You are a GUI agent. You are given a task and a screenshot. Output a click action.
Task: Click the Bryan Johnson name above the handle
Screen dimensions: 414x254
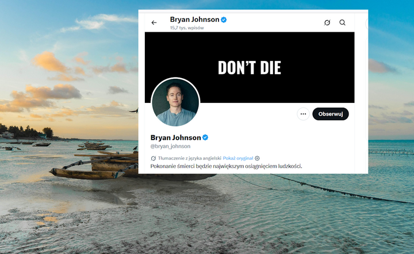click(x=175, y=137)
